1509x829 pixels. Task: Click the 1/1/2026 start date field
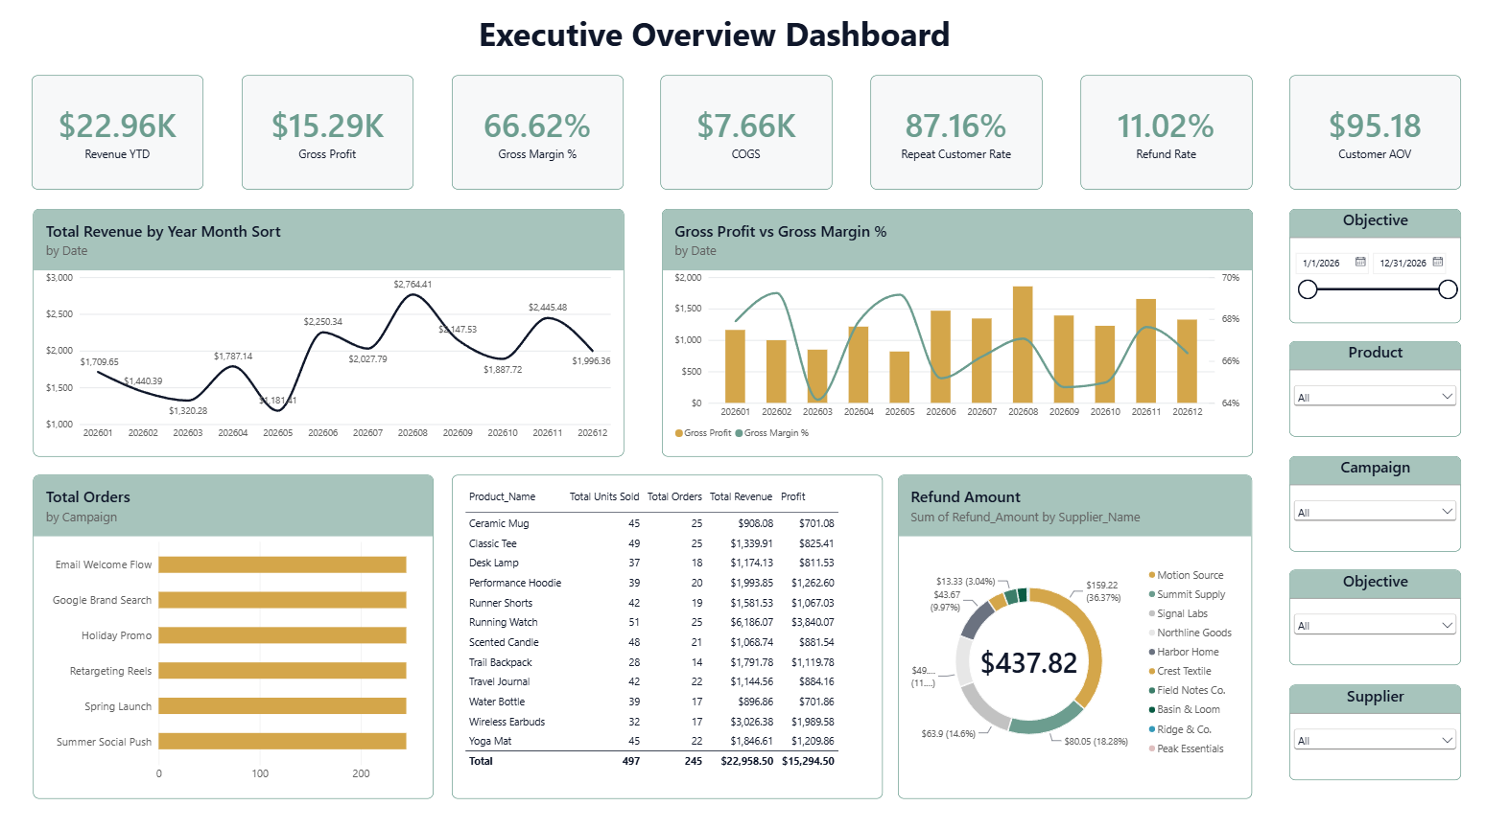point(1332,263)
